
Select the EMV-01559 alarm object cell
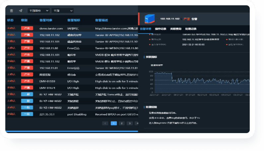click(x=47, y=81)
